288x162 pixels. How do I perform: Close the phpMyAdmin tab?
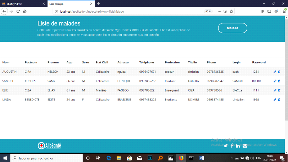(x=44, y=4)
